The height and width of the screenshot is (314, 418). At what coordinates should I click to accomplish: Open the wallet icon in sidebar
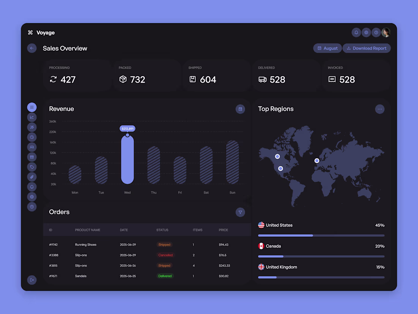click(x=32, y=156)
